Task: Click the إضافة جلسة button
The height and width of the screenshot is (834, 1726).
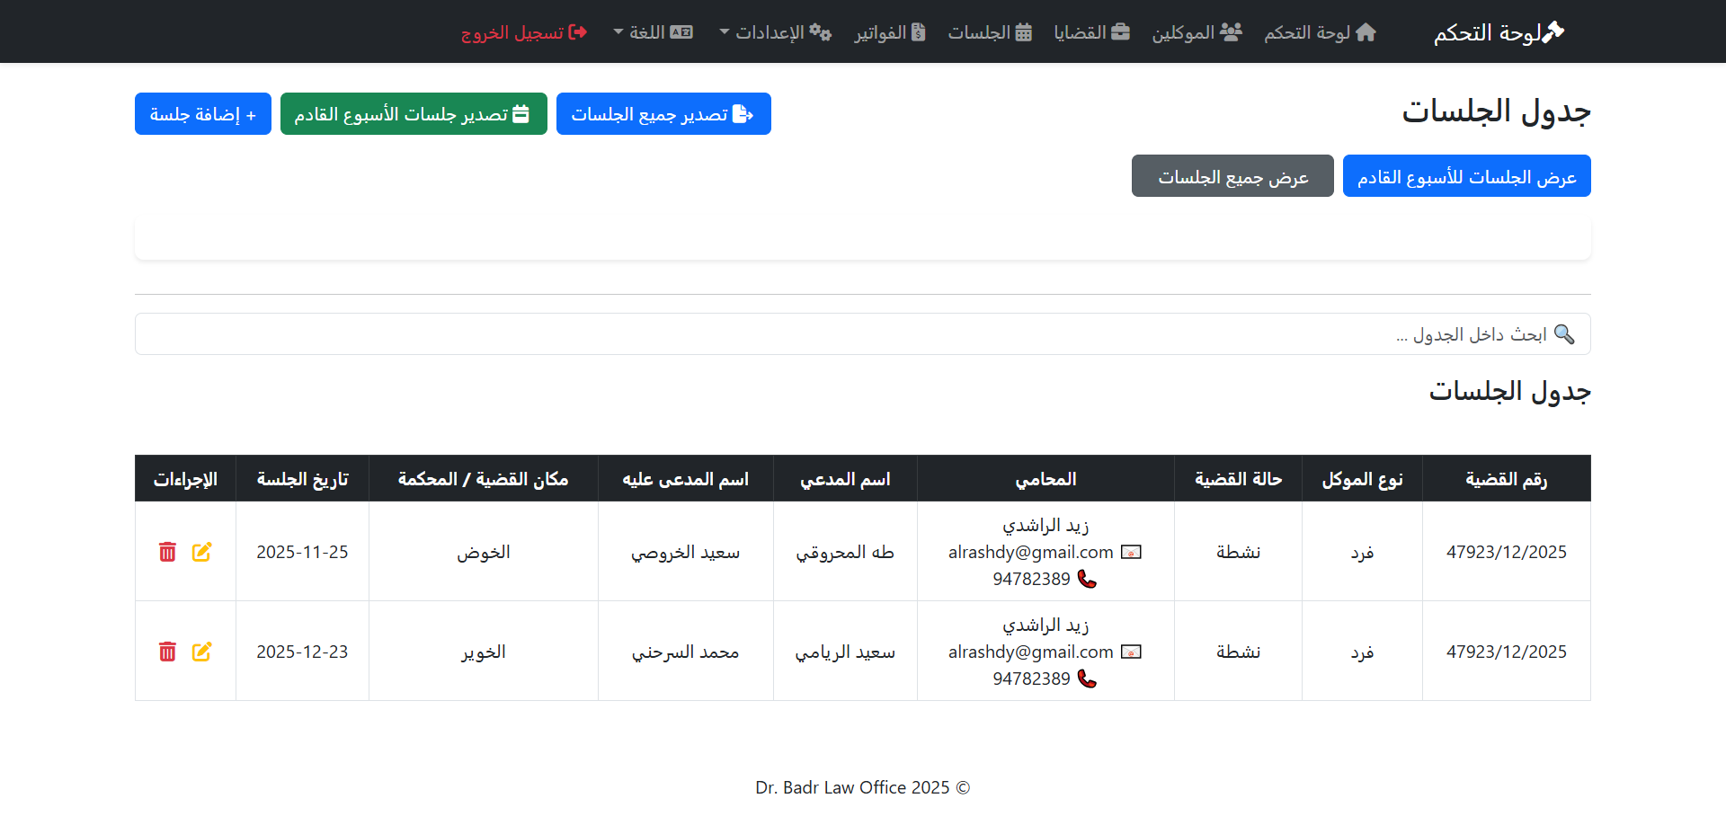Action: [202, 113]
